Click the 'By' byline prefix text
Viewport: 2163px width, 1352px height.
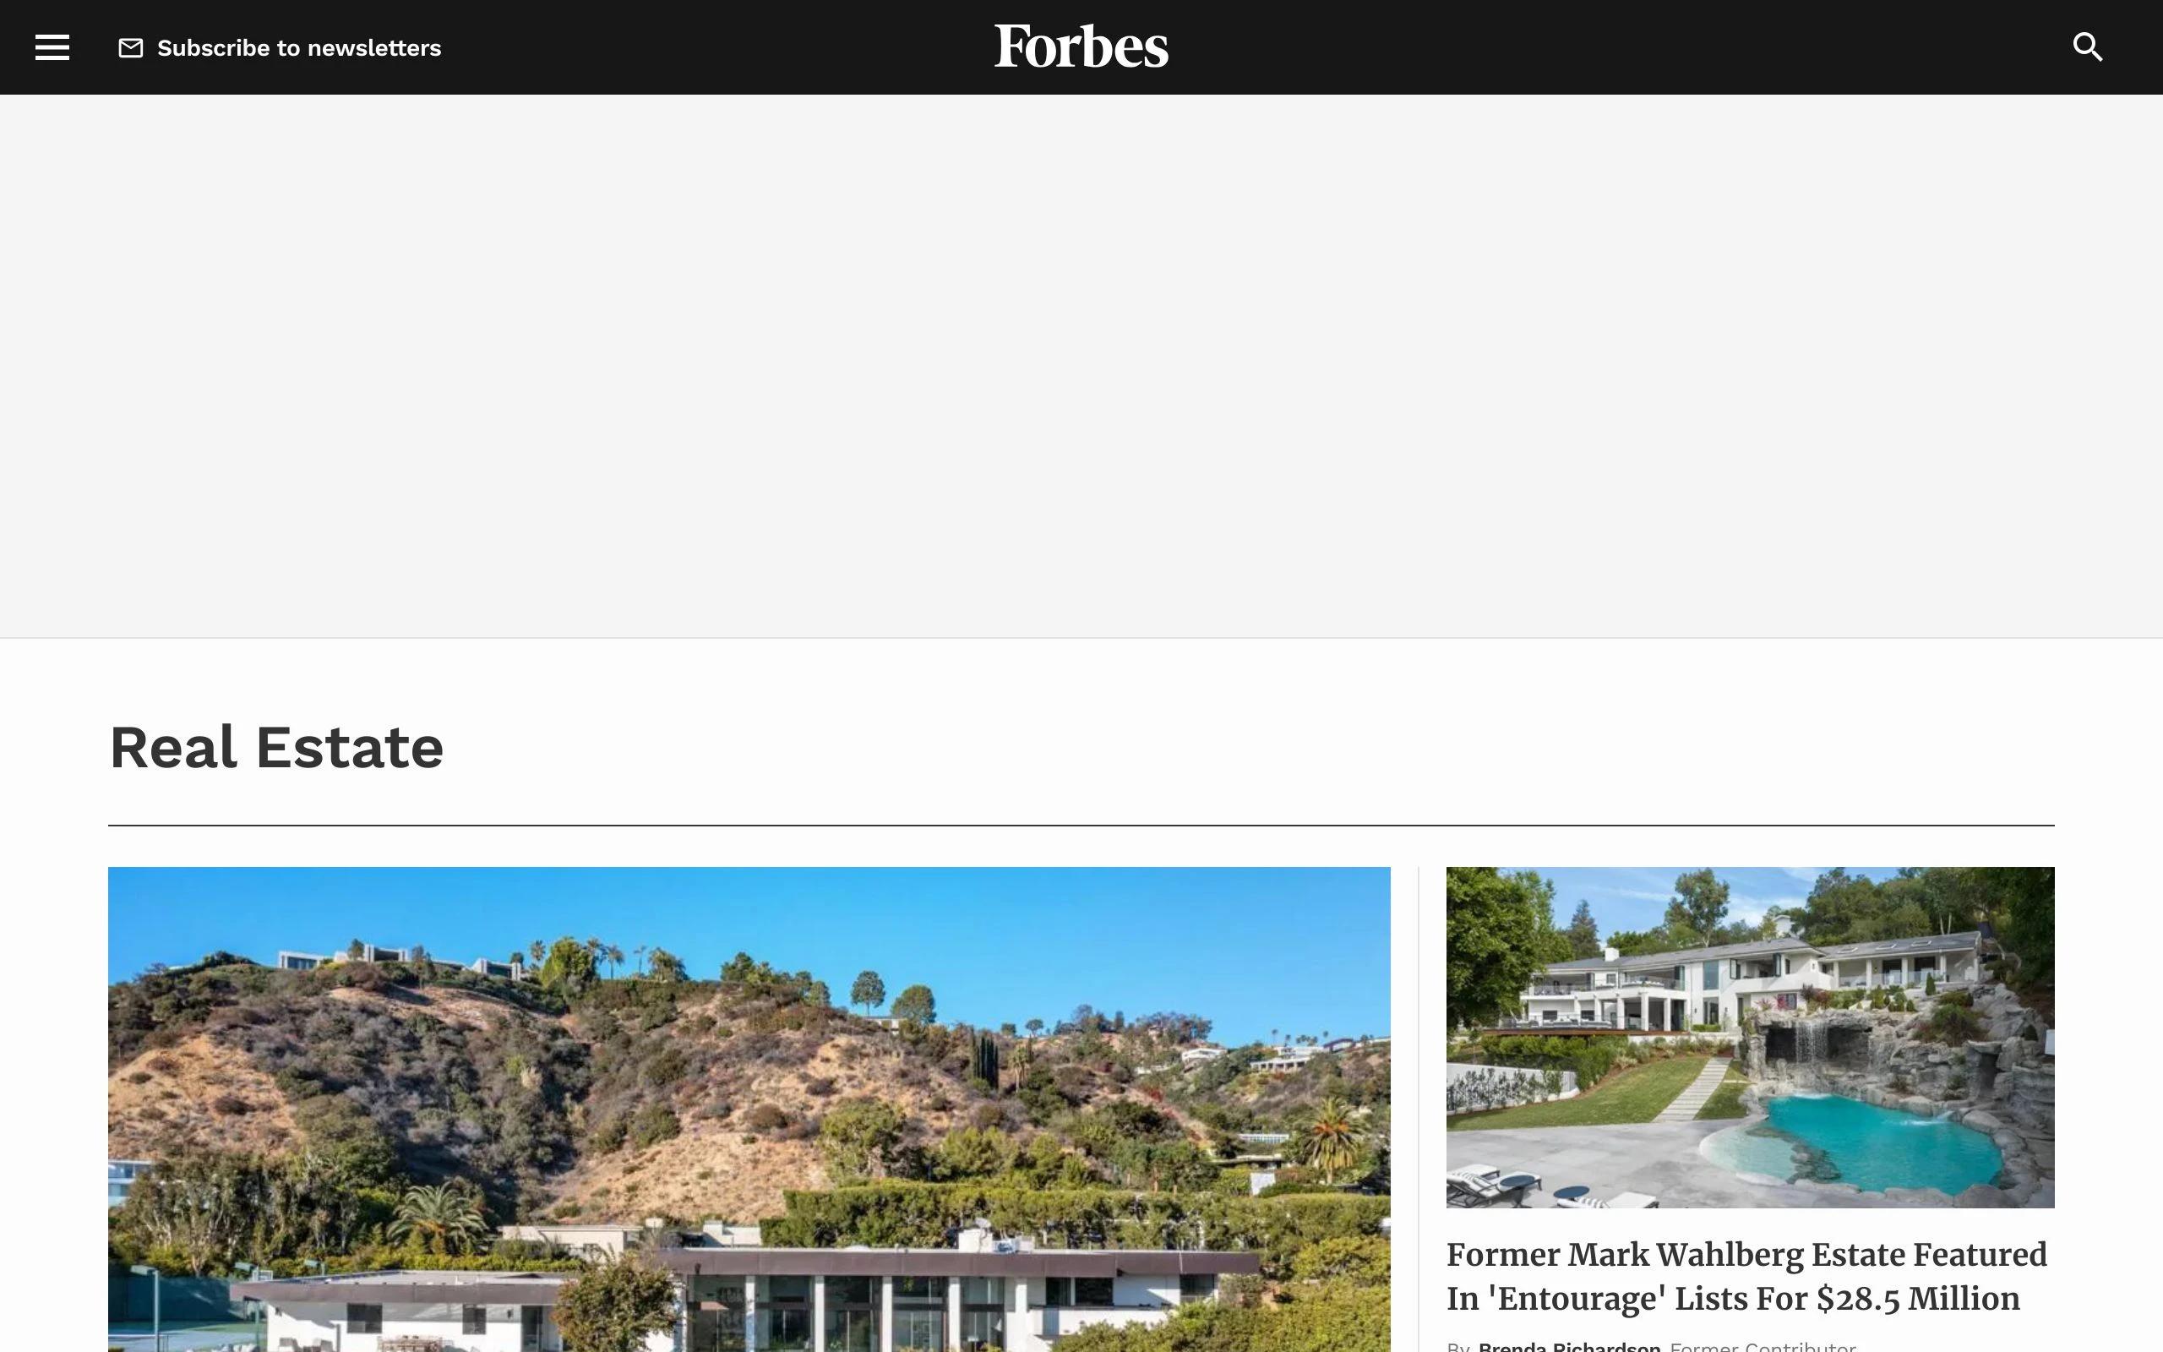[1458, 1347]
